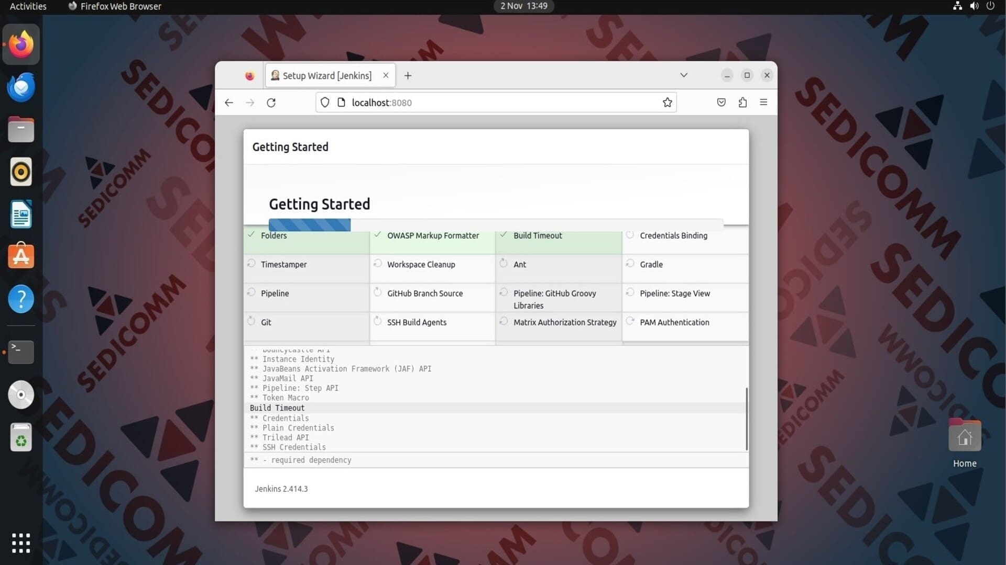Click the volume icon in top bar
The width and height of the screenshot is (1006, 565).
[974, 6]
